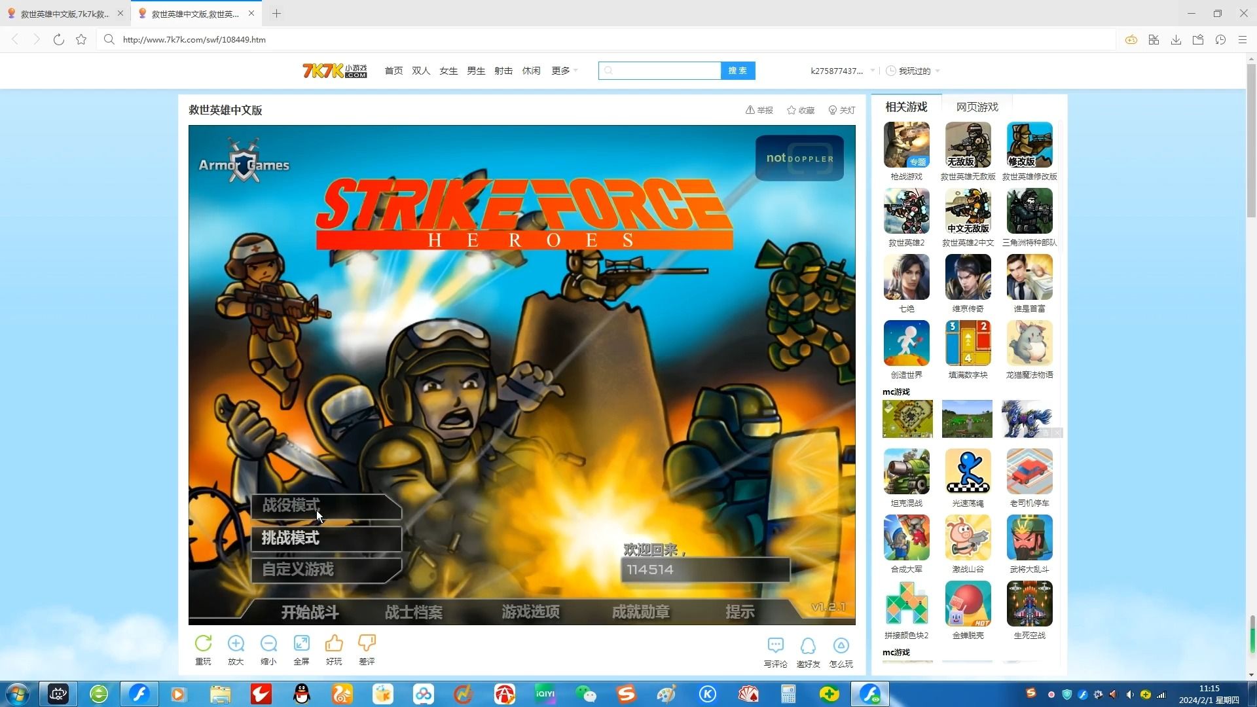Click the 114514 player name field

tap(705, 570)
